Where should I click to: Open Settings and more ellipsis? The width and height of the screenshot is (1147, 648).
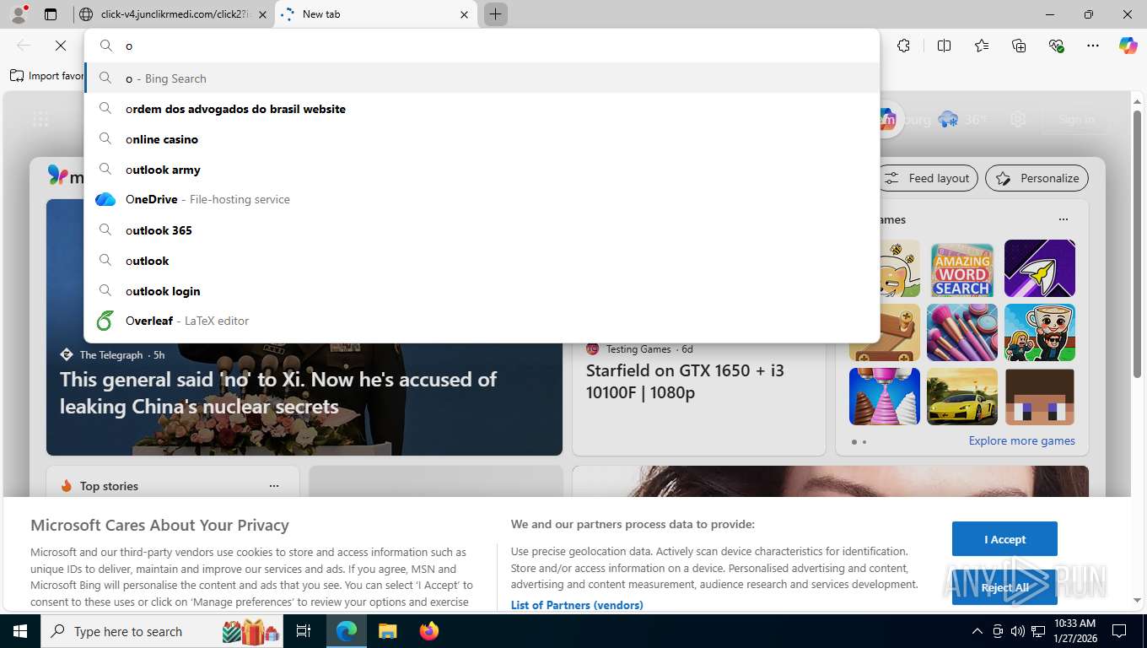click(x=1093, y=46)
